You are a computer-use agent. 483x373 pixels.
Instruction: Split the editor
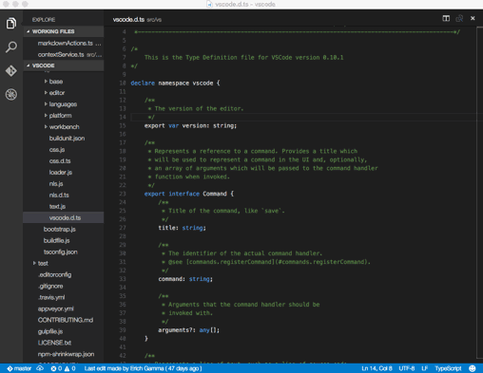point(446,18)
